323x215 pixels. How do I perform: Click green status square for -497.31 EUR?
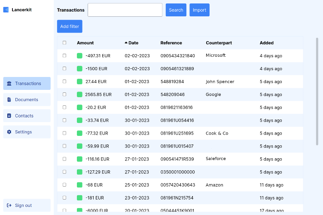pyautogui.click(x=79, y=55)
